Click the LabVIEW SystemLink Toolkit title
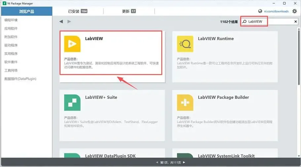Screen dimensions: 301x167 pyautogui.click(x=226, y=156)
